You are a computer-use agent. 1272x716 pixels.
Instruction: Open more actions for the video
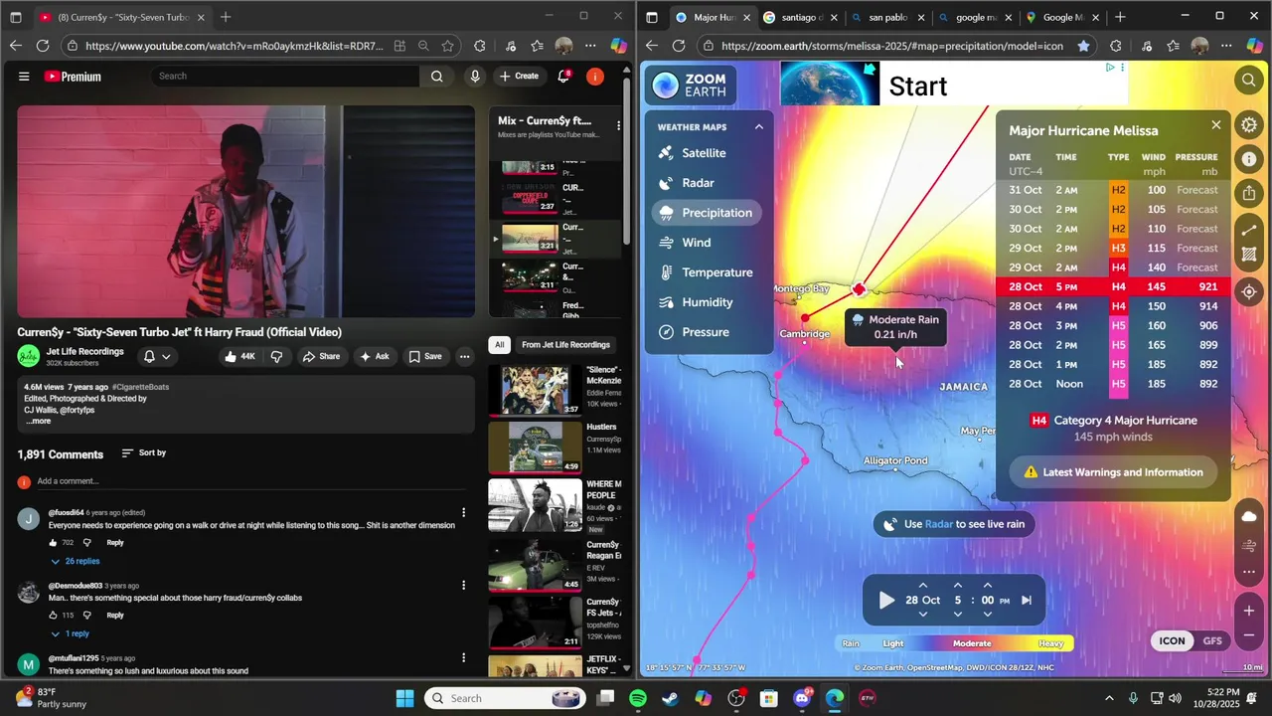(464, 356)
